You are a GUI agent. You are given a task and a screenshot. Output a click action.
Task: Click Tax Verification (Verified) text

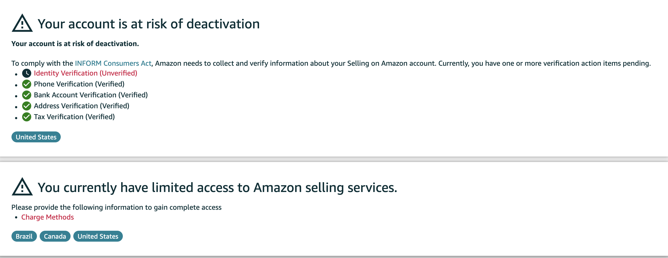click(74, 117)
